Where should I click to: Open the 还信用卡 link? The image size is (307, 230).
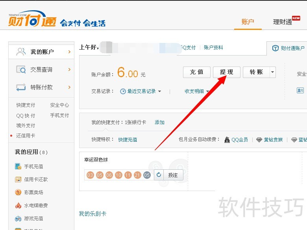coord(26,135)
